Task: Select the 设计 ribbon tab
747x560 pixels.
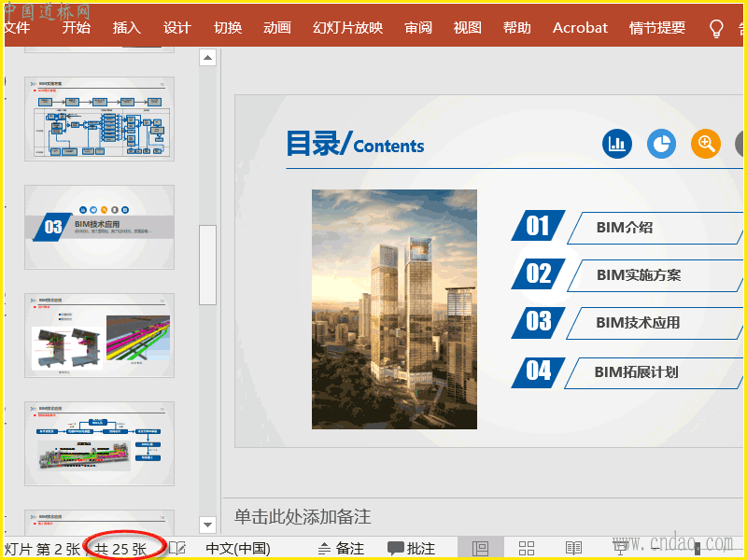Action: (177, 28)
